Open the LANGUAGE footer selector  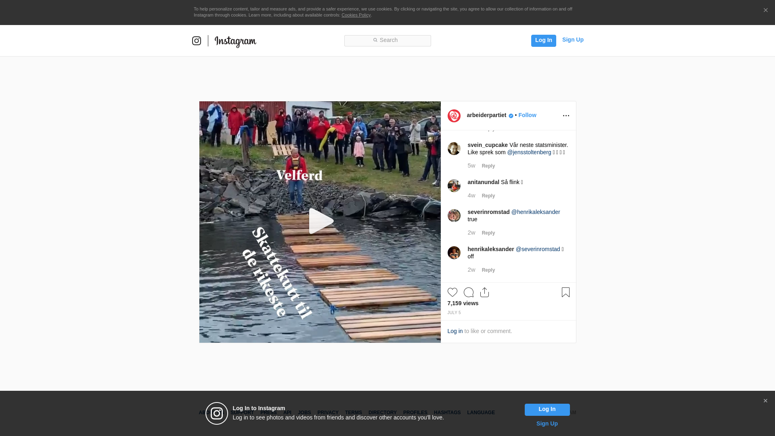481,413
